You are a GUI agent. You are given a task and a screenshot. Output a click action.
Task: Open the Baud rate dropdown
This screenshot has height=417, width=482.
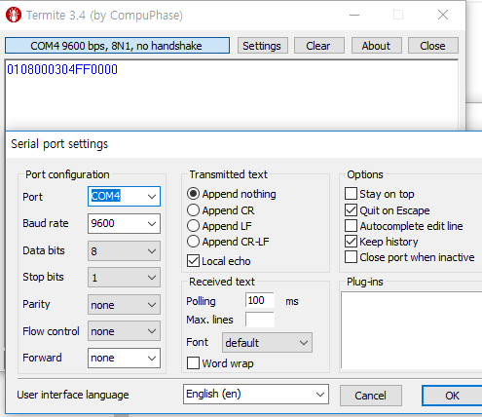(x=124, y=223)
